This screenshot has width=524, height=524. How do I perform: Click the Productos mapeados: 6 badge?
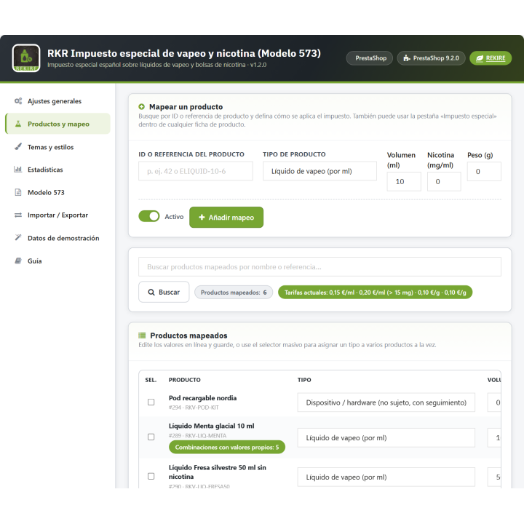coord(234,293)
